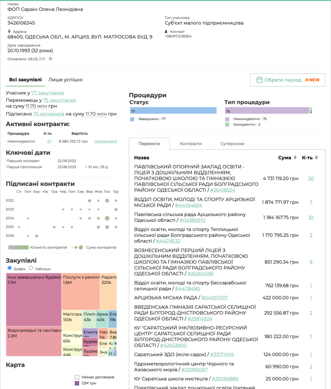The width and height of the screenshot is (331, 389).
Task: Click the help icon next to Оновлено timestamp
Action: point(50,59)
